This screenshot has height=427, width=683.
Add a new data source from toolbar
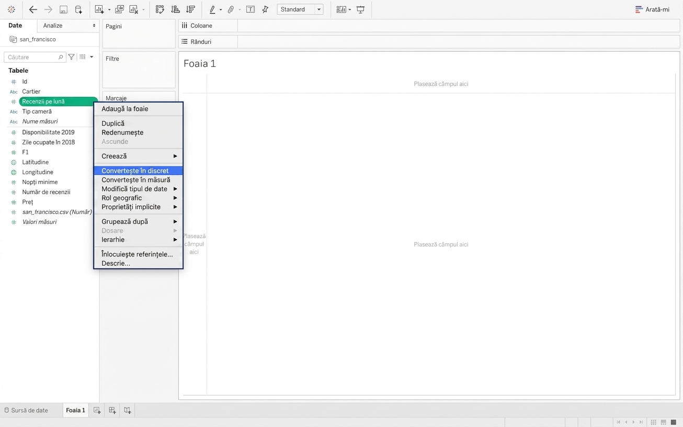[78, 9]
